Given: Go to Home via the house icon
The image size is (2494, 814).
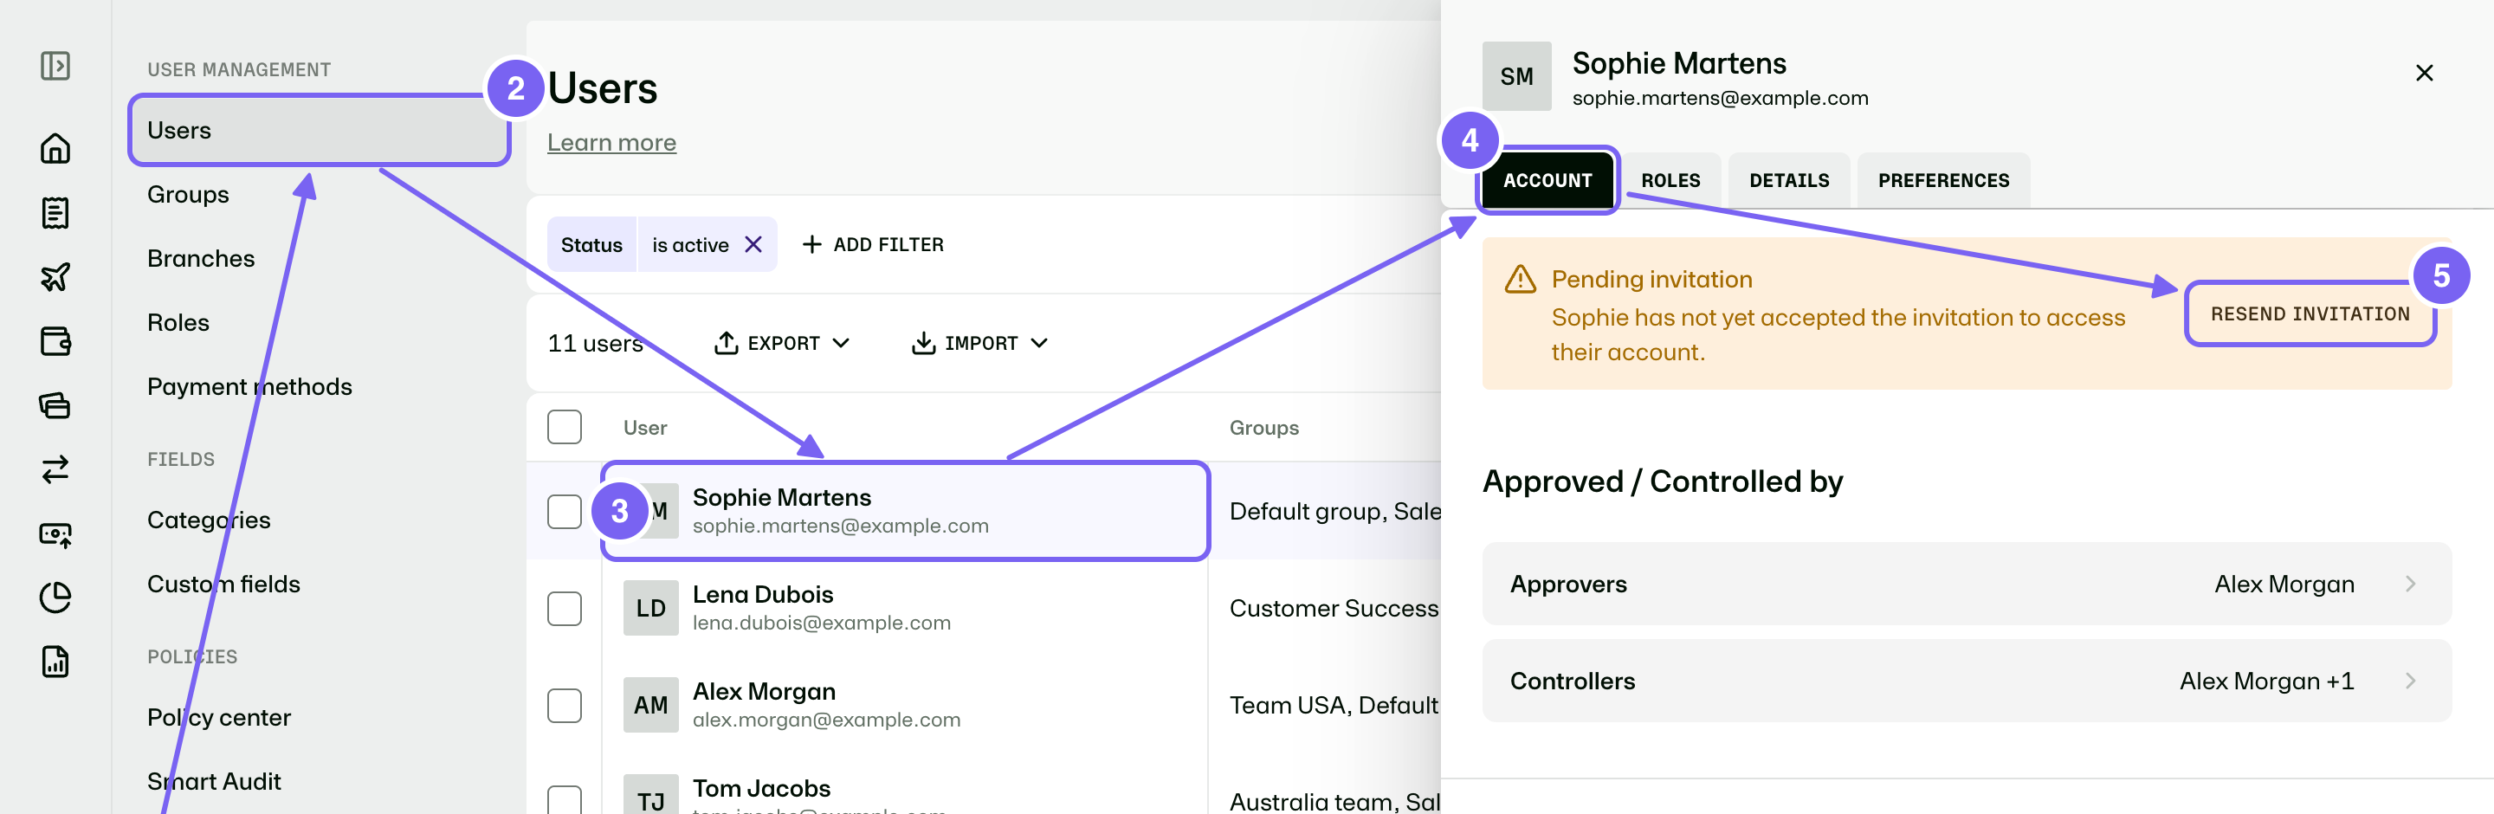Looking at the screenshot, I should point(55,148).
